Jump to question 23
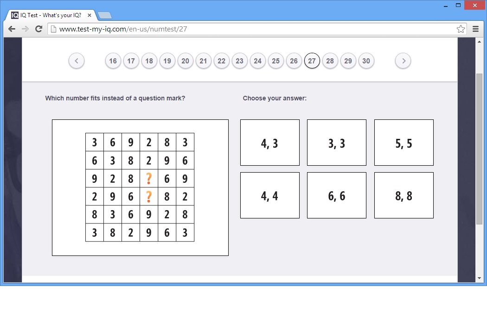The height and width of the screenshot is (311, 487). [x=239, y=61]
